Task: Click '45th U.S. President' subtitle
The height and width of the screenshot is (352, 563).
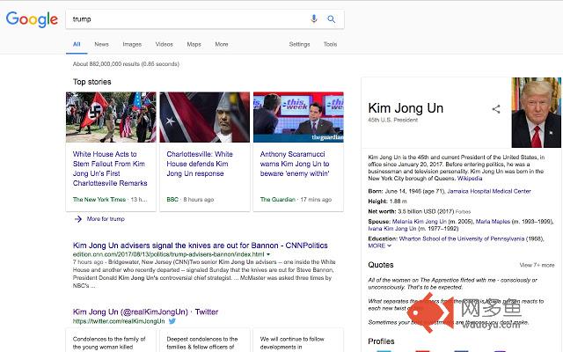Action: [x=393, y=120]
